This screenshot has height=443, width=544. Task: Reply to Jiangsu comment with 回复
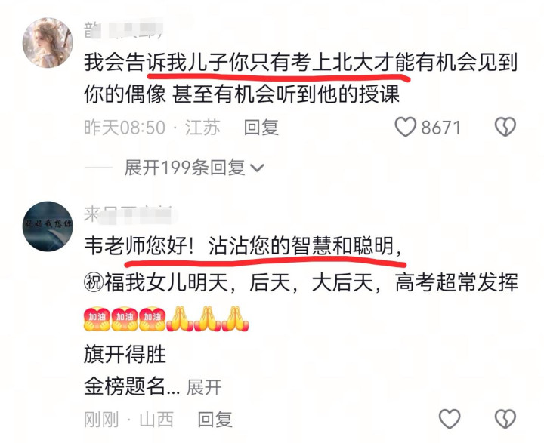(261, 128)
